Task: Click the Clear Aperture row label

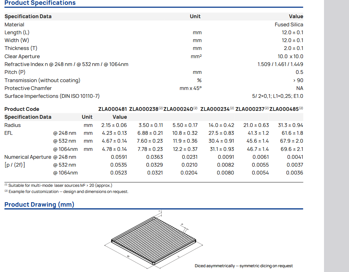Action: coord(22,56)
